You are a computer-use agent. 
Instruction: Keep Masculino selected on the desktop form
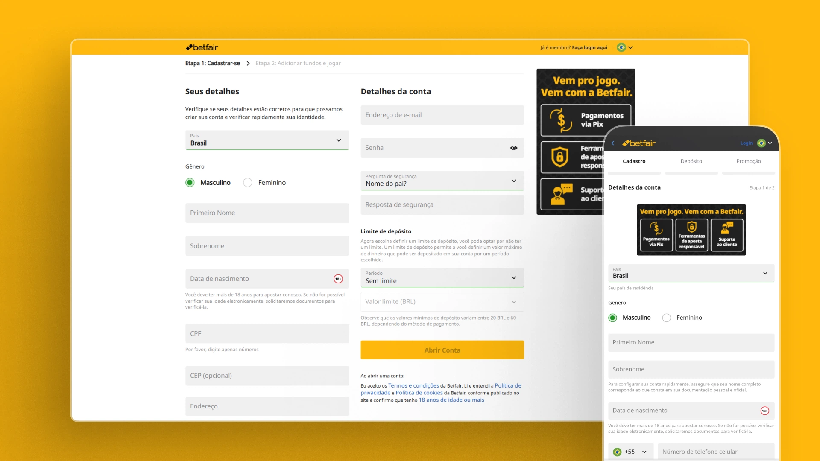pos(190,182)
